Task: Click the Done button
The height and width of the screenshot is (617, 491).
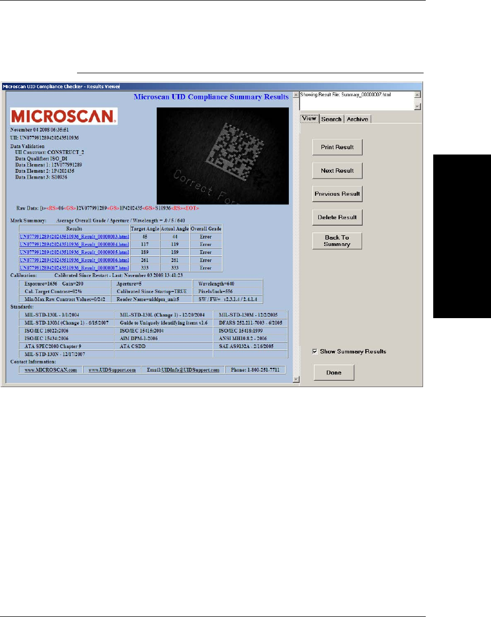Action: click(334, 373)
